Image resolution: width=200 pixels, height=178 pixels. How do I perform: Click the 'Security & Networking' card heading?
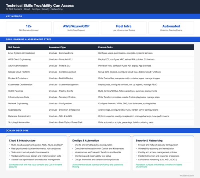click(x=149, y=141)
